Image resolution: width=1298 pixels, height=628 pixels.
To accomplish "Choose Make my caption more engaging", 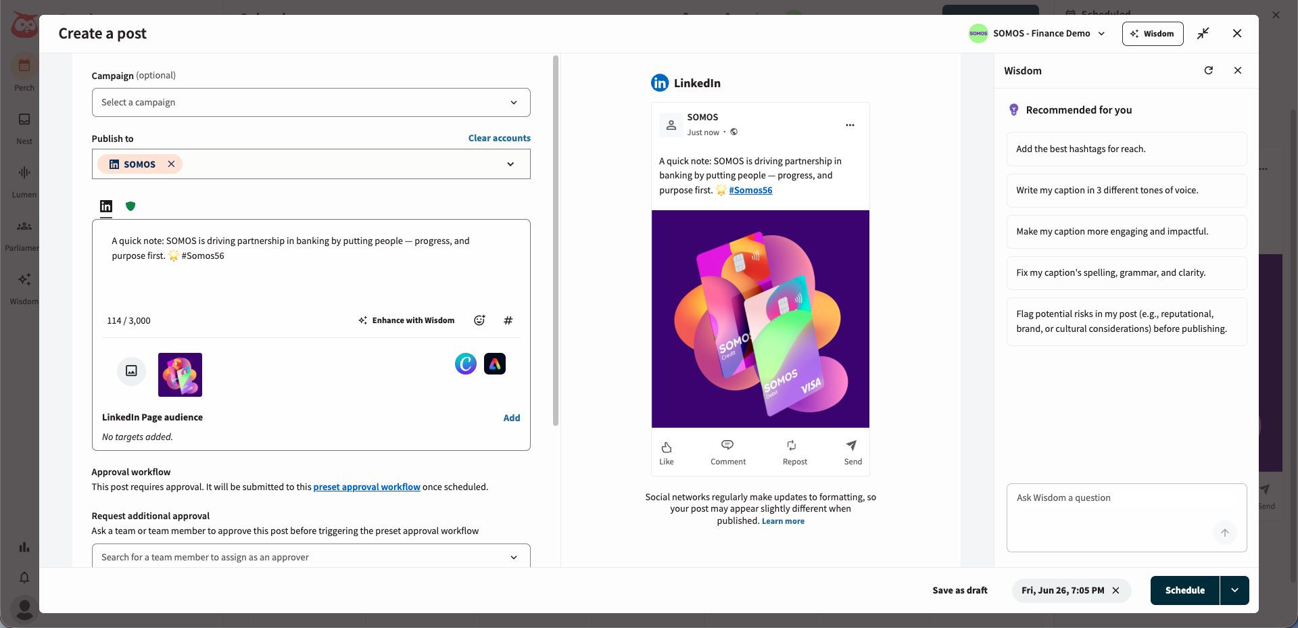I will pyautogui.click(x=1126, y=232).
